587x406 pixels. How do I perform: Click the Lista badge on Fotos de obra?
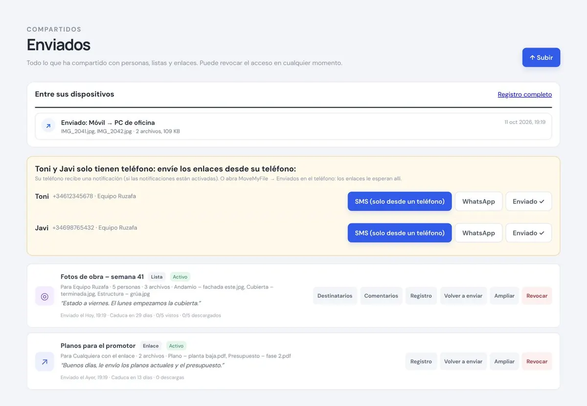[x=157, y=277]
